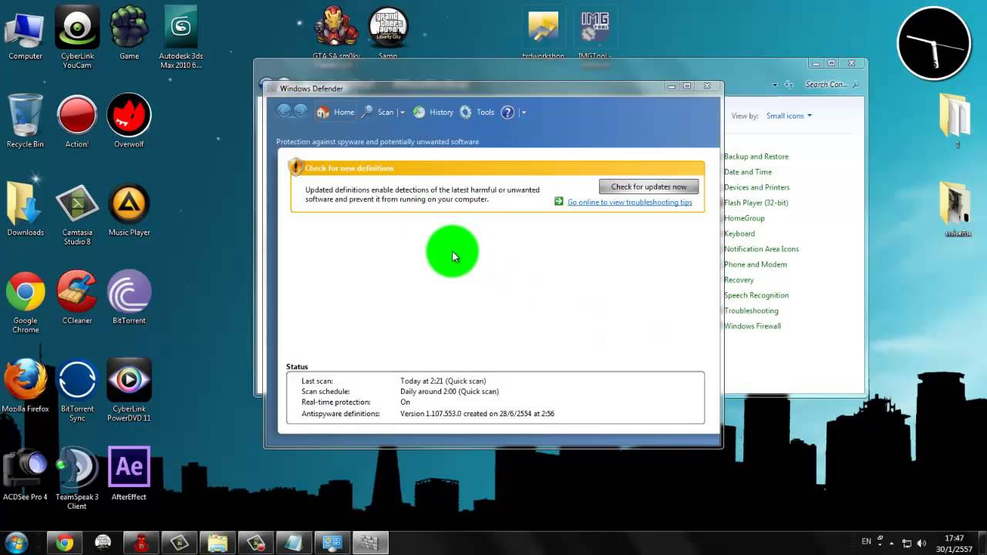987x555 pixels.
Task: Click the antispyware definitions version text
Action: coord(477,414)
